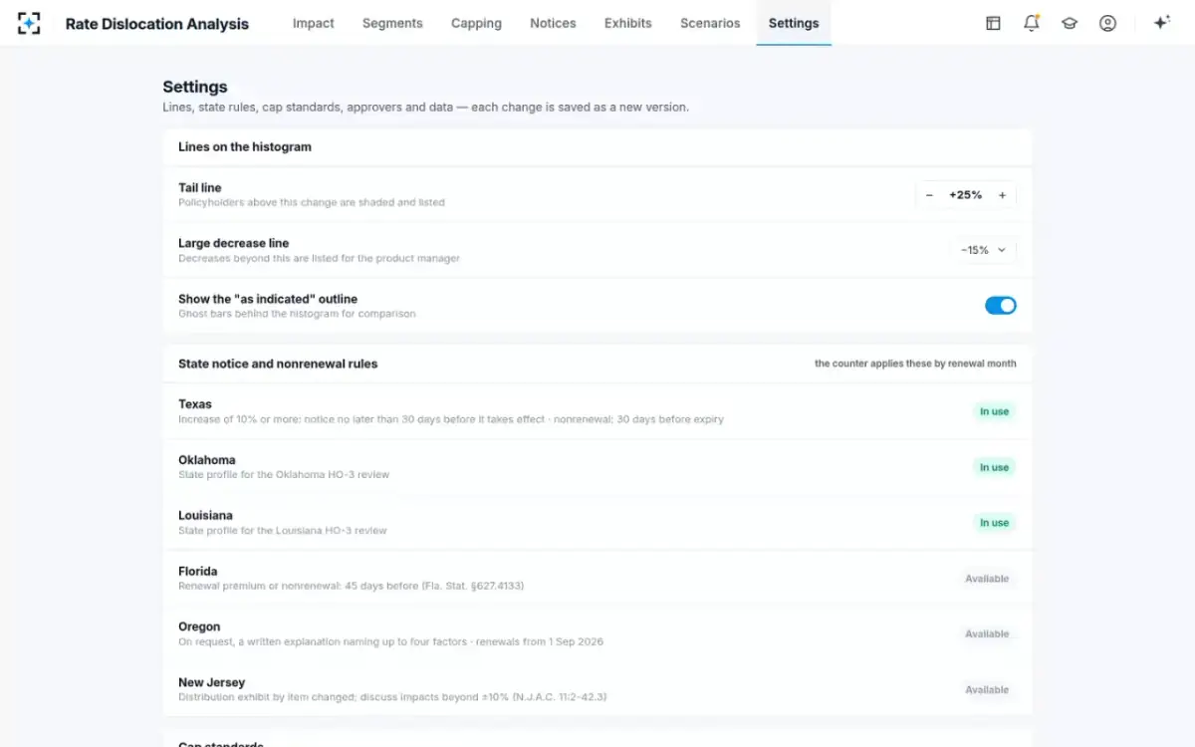This screenshot has width=1195, height=747.
Task: Click the Oregon "Available" badge
Action: pyautogui.click(x=987, y=634)
